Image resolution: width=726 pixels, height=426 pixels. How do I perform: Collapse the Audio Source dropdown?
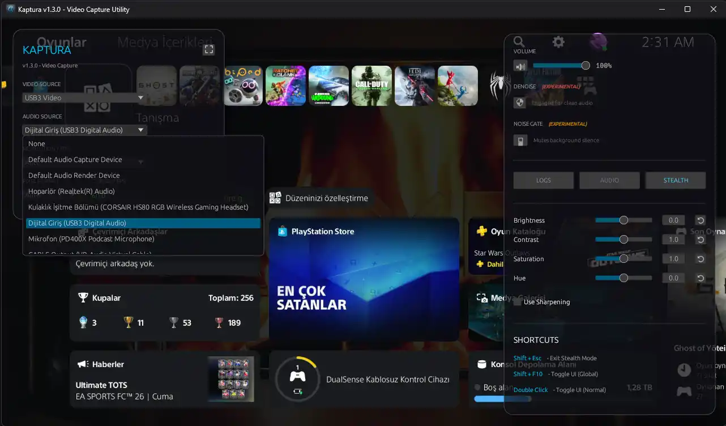(84, 130)
